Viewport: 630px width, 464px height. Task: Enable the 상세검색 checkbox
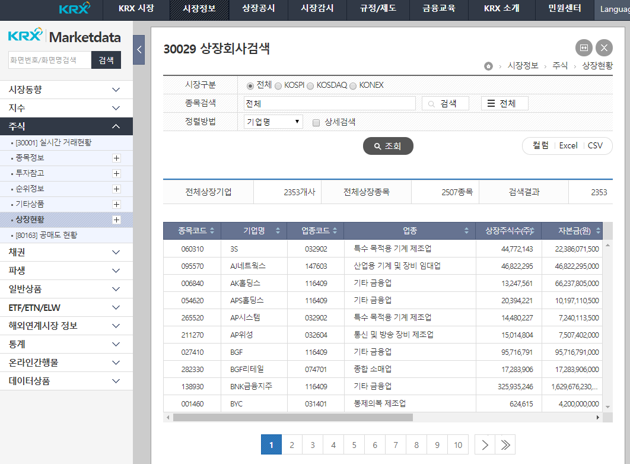pyautogui.click(x=316, y=123)
